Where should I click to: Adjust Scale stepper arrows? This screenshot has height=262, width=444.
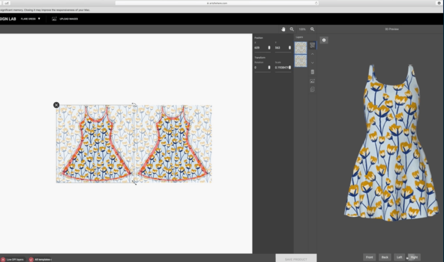pos(290,68)
